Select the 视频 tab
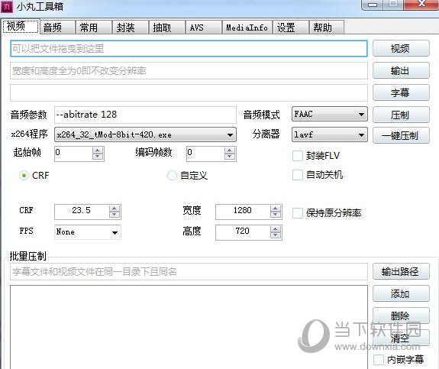Screen dimensions: 439x369 (21, 27)
